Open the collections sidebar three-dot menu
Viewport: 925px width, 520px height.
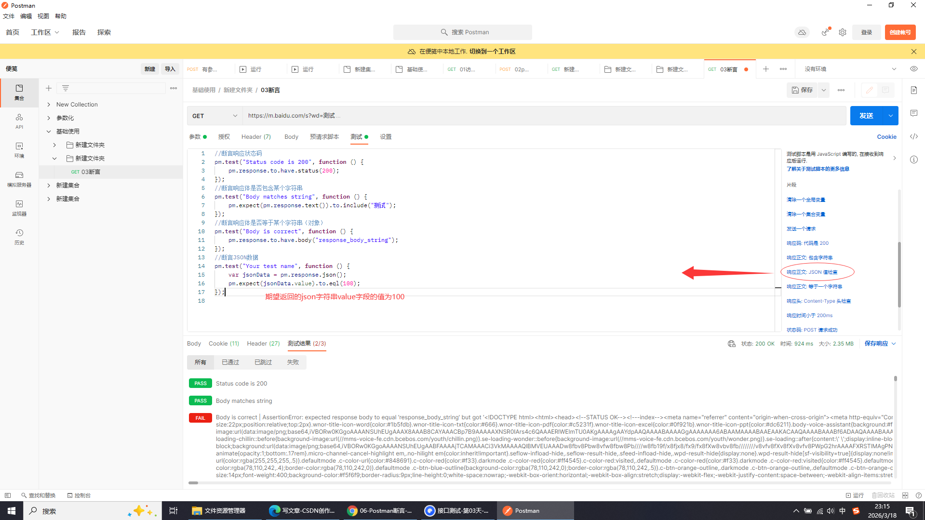(174, 88)
